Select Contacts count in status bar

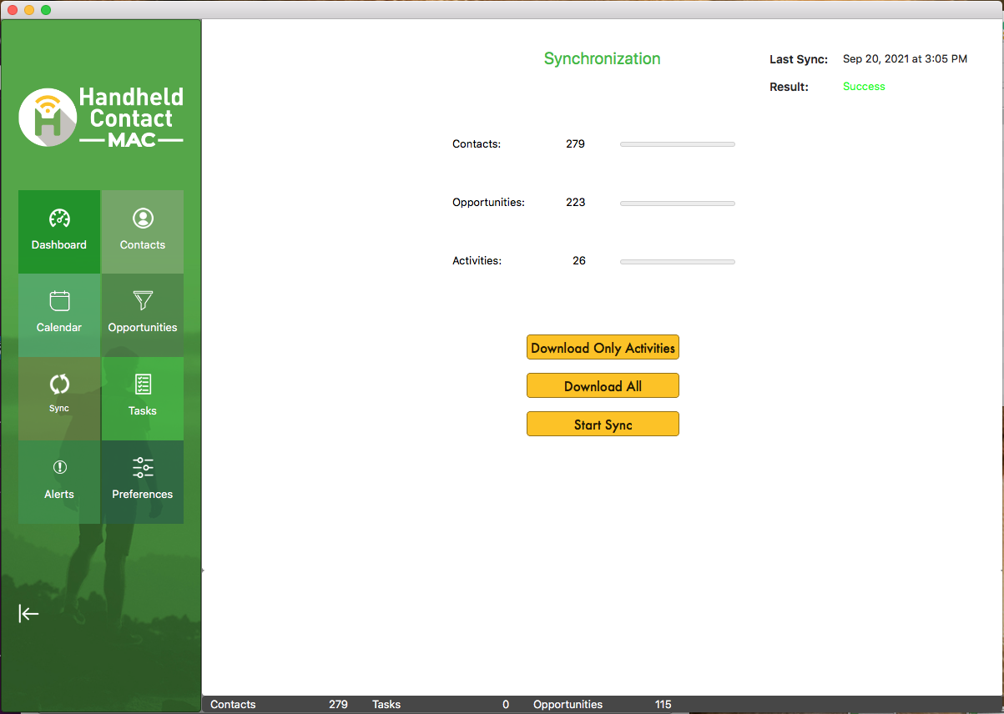click(x=338, y=704)
